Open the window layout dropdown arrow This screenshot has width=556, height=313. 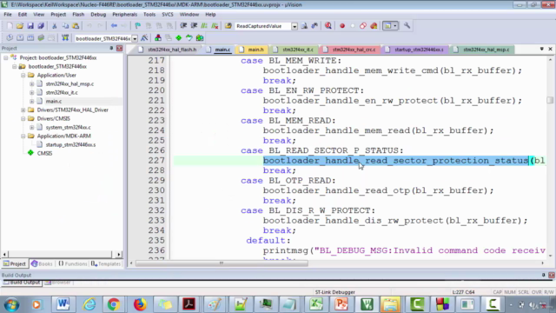(395, 26)
